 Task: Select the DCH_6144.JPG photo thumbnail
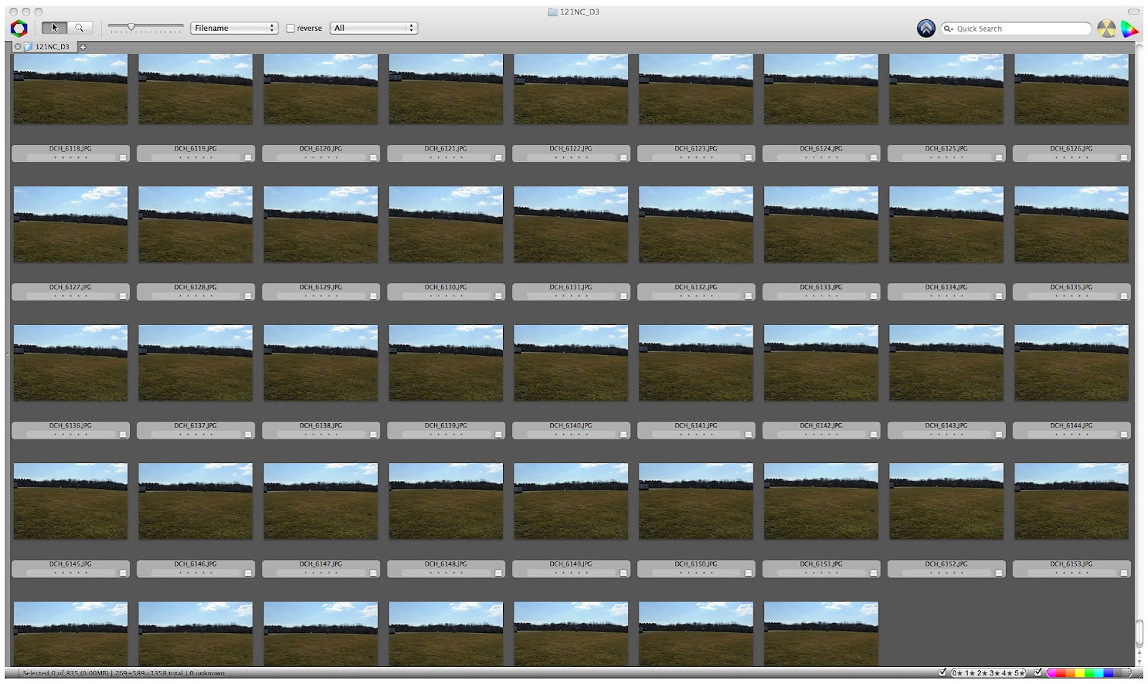click(1071, 363)
